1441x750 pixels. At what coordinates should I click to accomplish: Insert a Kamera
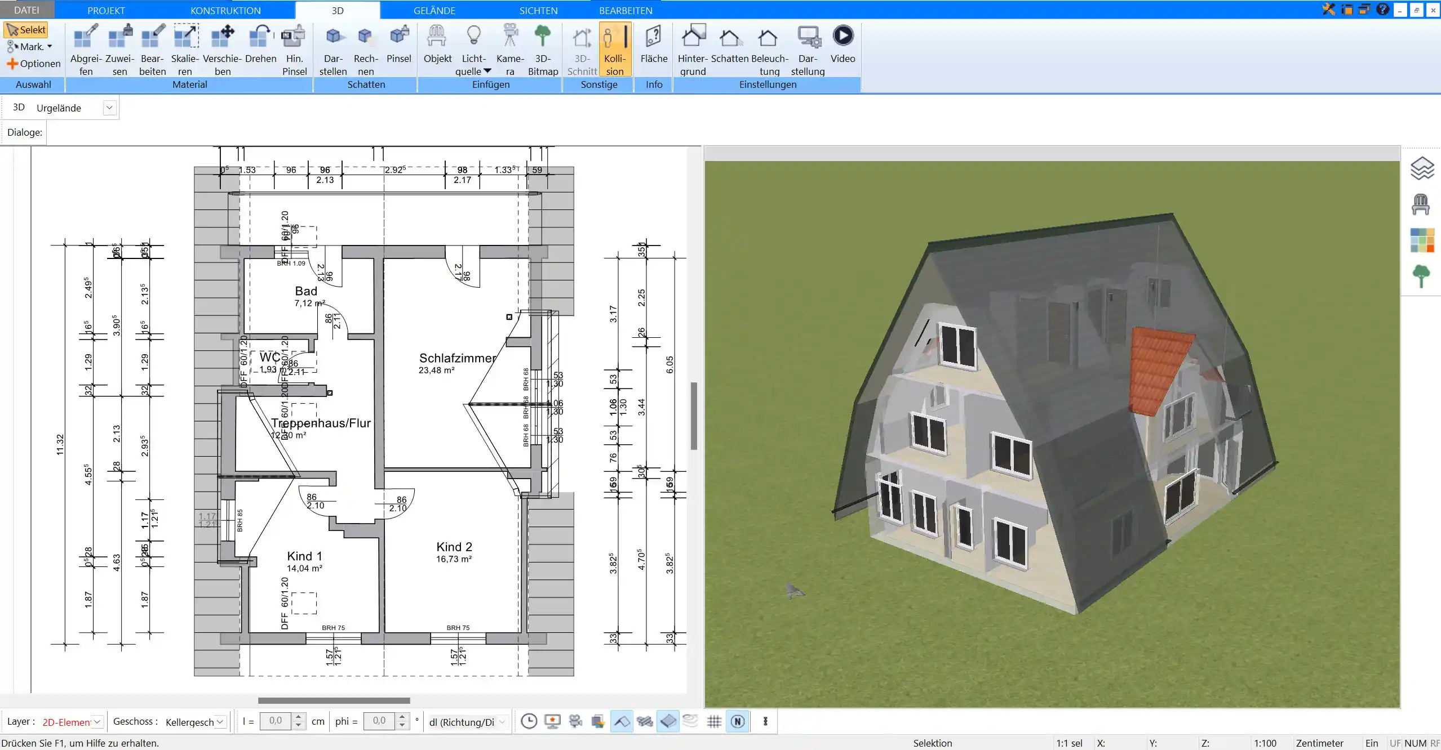[510, 50]
